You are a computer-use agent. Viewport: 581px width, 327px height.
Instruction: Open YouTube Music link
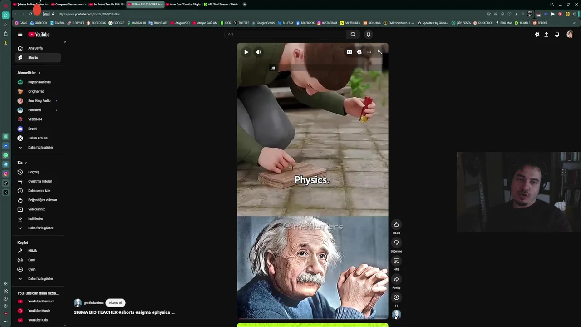[38, 311]
